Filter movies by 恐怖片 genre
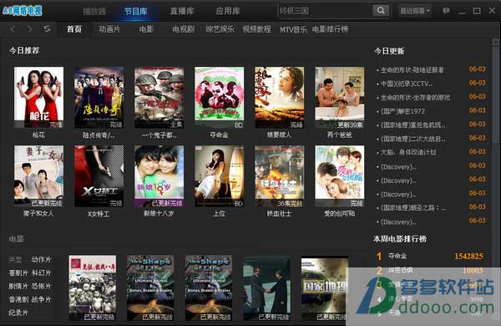 point(41,286)
